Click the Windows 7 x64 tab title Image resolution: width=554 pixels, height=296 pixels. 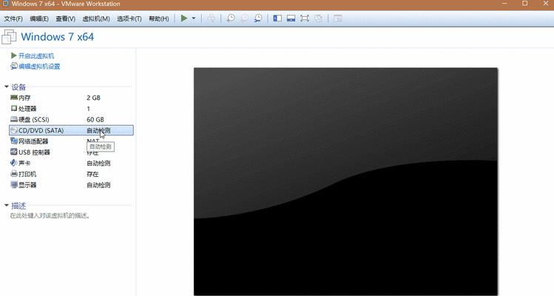coord(57,37)
